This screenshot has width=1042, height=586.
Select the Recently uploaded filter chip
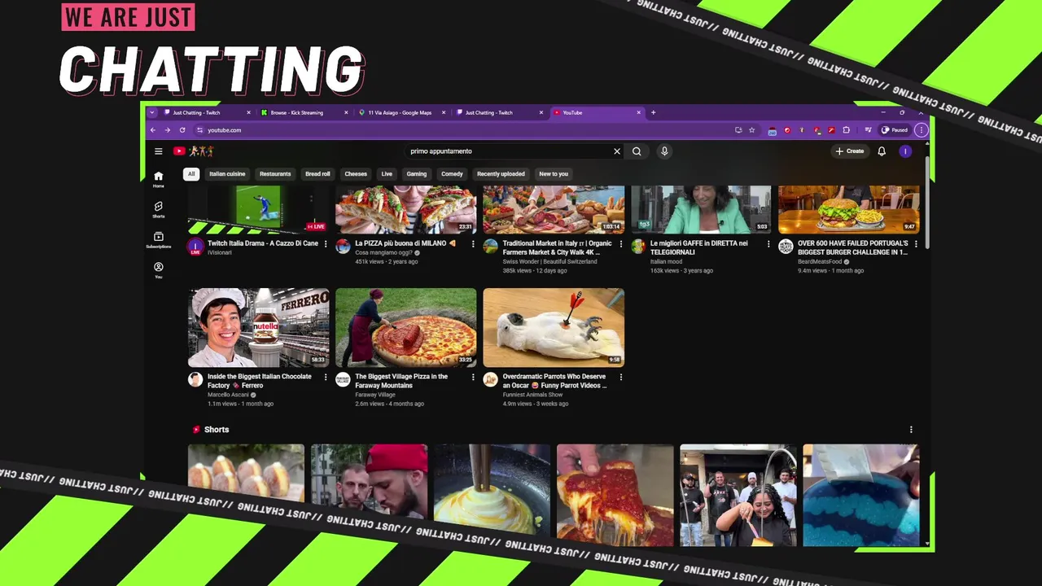point(501,173)
